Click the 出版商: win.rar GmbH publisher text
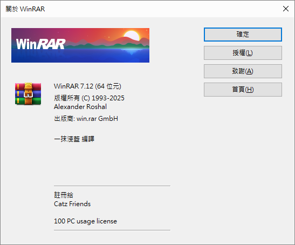This screenshot has width=295, height=245. (x=86, y=119)
